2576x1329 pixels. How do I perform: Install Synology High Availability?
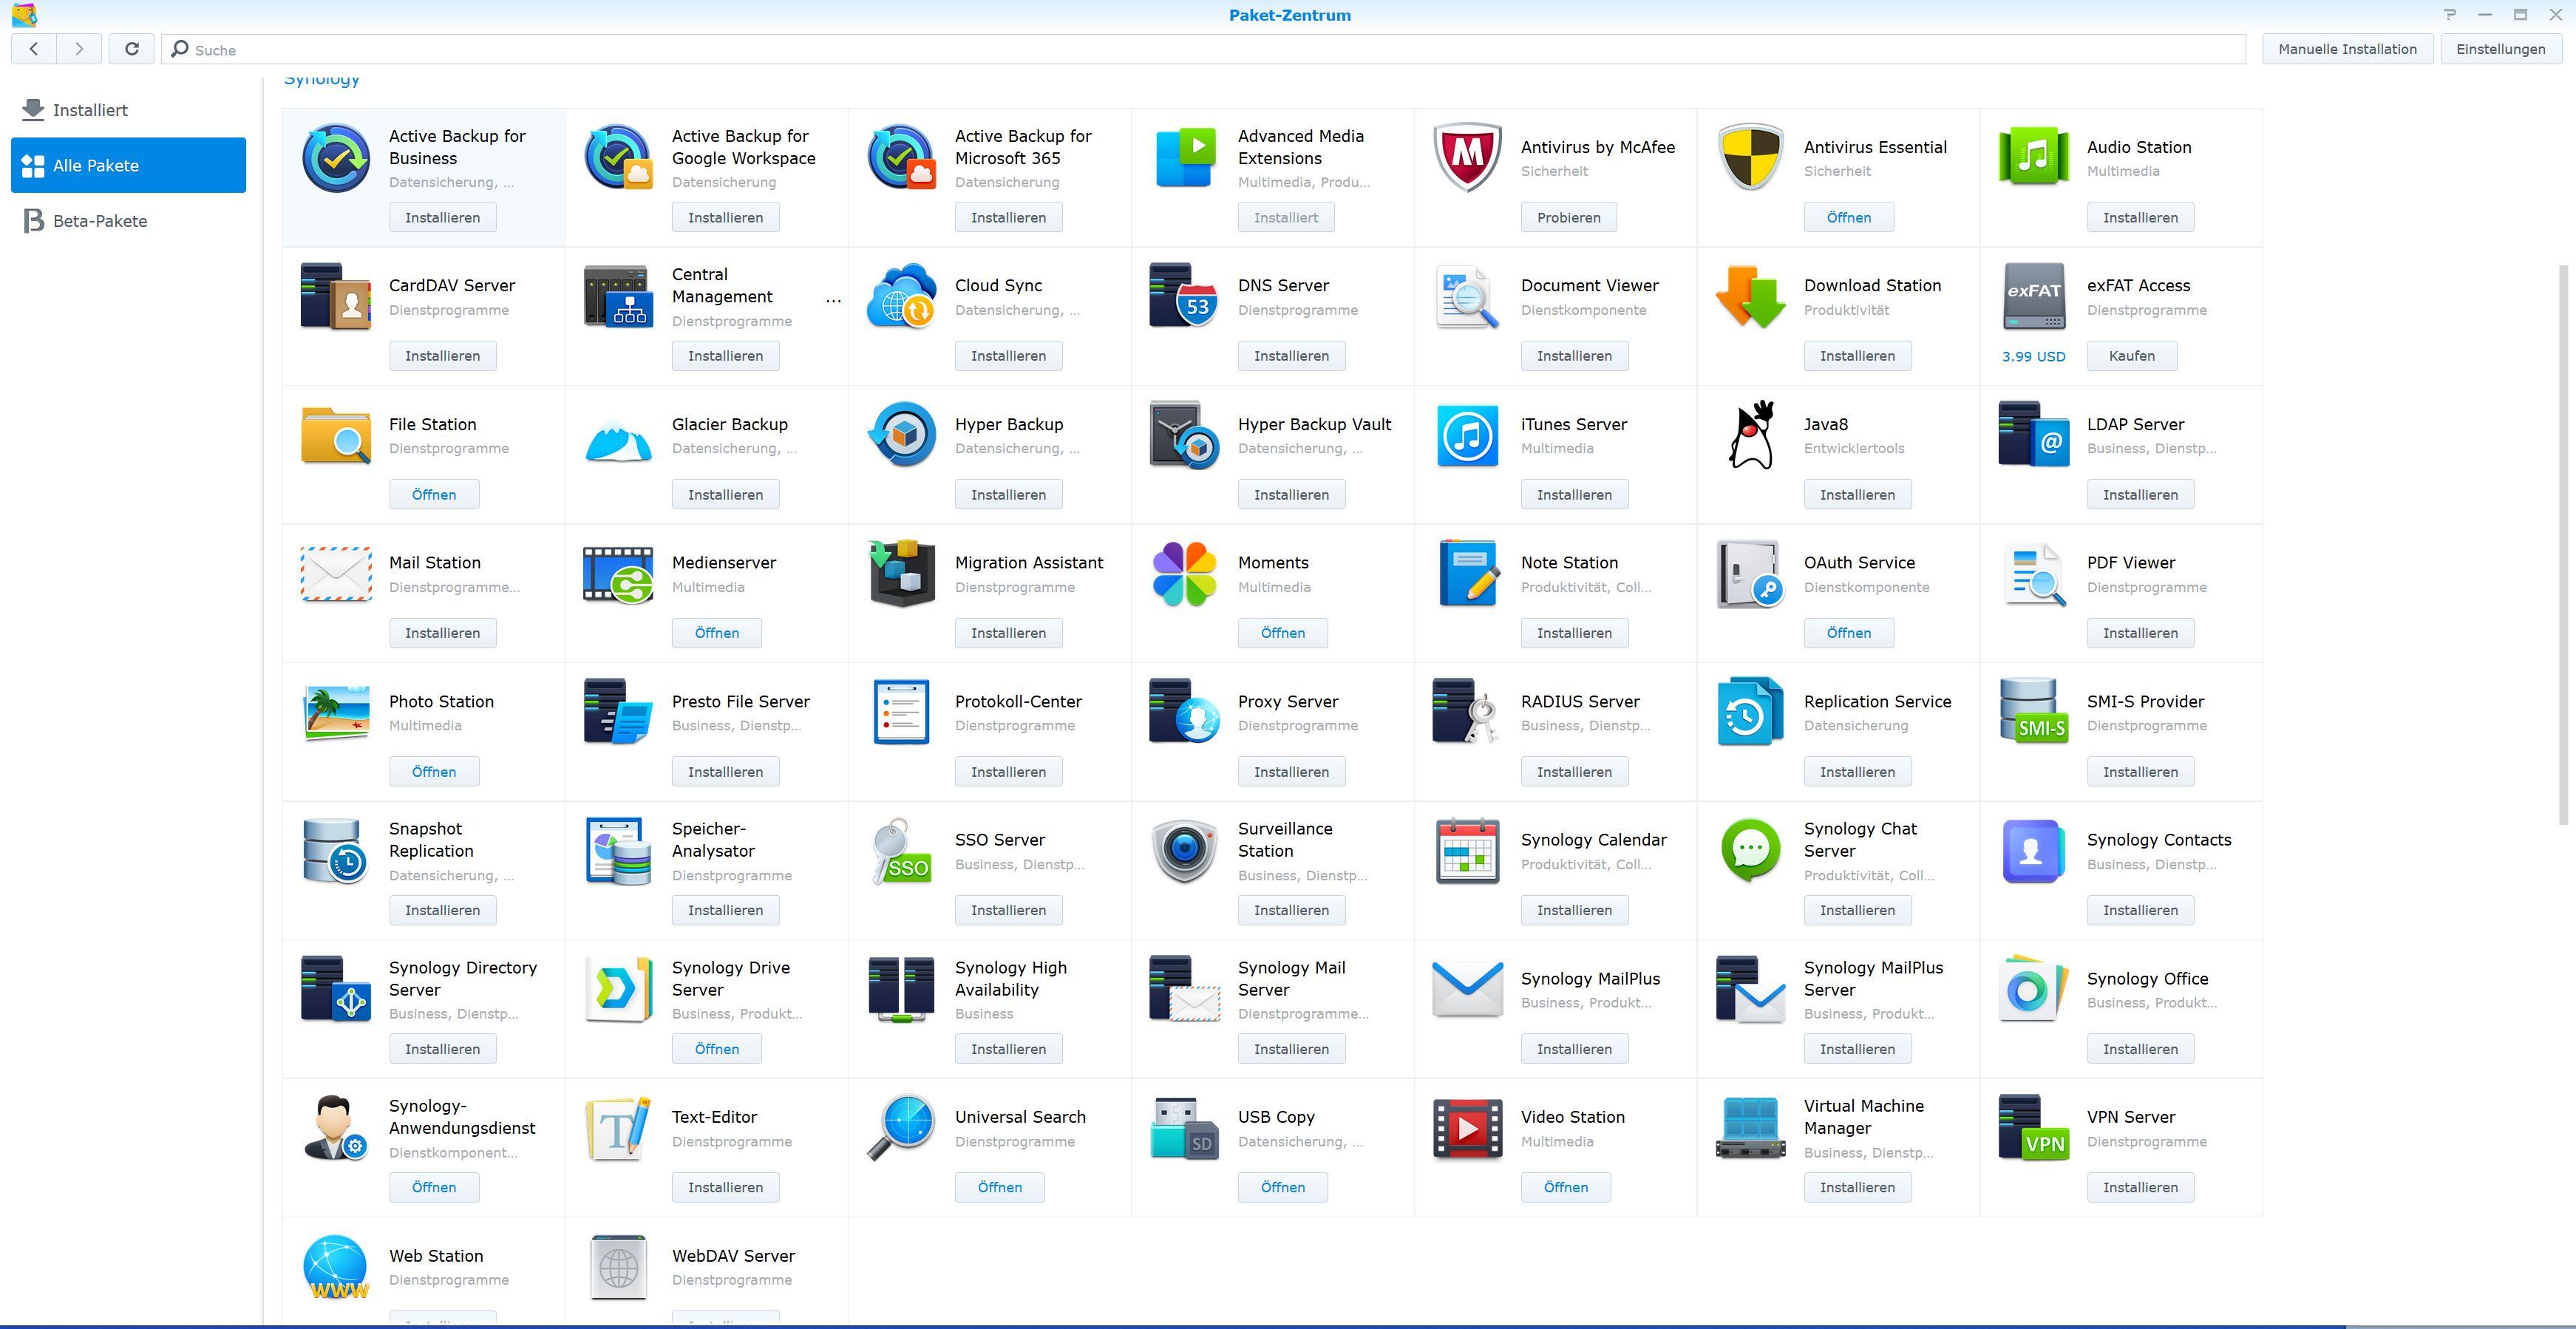[1008, 1049]
